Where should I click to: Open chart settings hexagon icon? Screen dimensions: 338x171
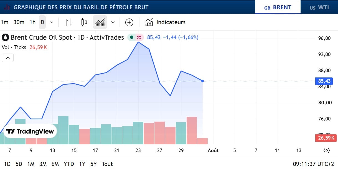(327, 150)
